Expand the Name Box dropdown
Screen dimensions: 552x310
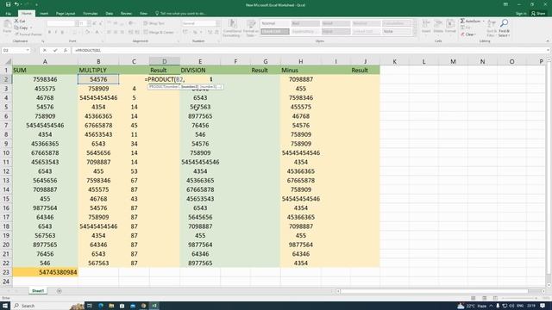coord(28,50)
